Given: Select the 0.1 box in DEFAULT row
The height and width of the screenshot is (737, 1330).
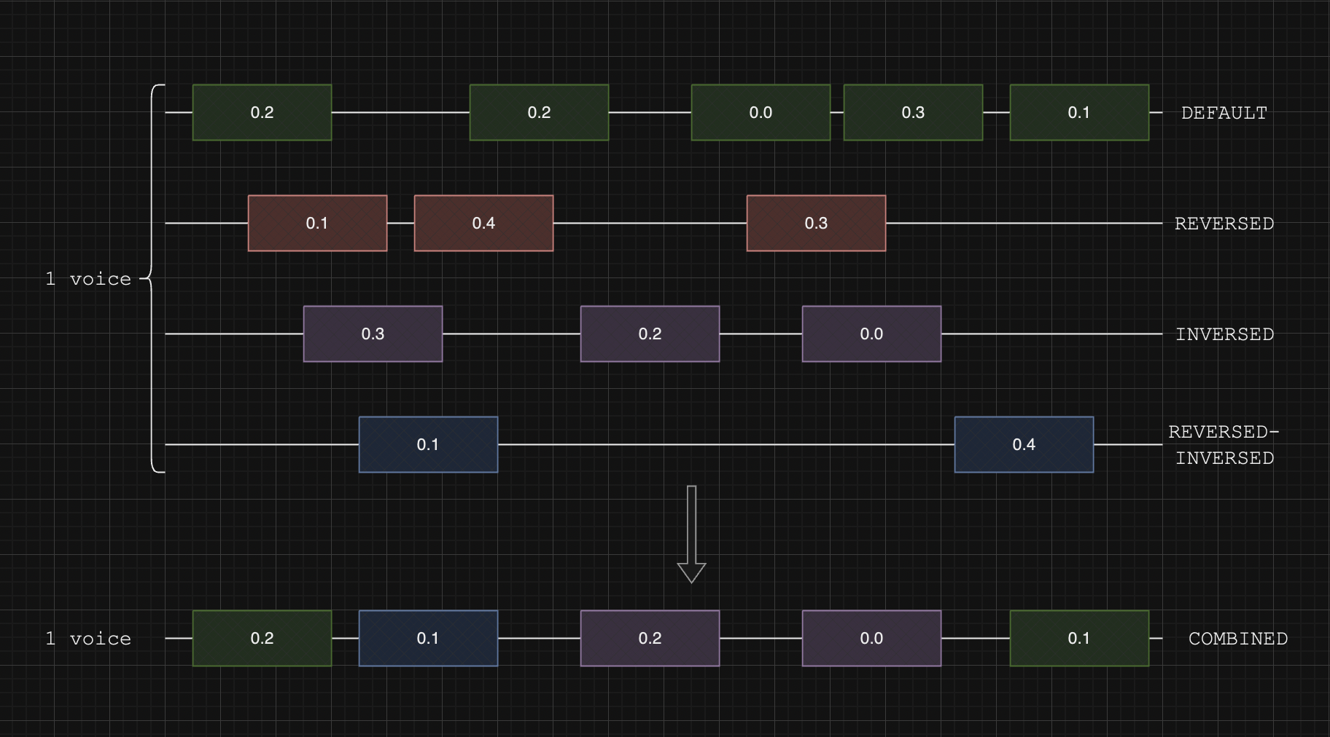Looking at the screenshot, I should (x=1079, y=112).
